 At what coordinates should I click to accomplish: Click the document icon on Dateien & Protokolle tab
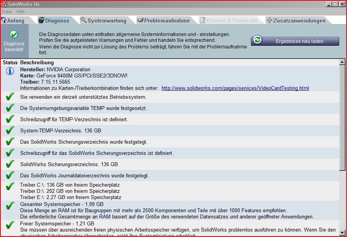pyautogui.click(x=202, y=20)
